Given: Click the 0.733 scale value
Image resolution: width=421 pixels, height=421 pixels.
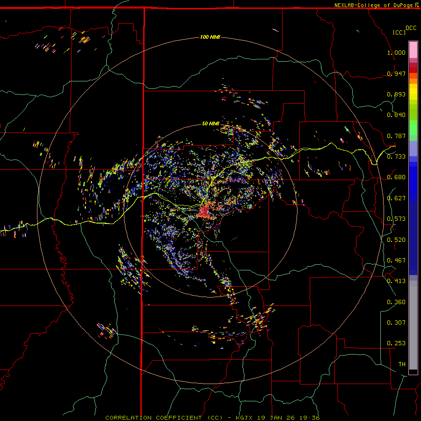Looking at the screenshot, I should [x=396, y=157].
